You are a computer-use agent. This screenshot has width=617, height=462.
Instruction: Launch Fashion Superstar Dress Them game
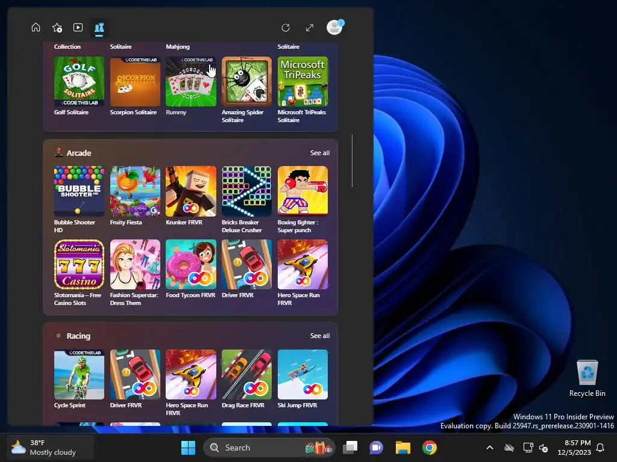click(135, 265)
